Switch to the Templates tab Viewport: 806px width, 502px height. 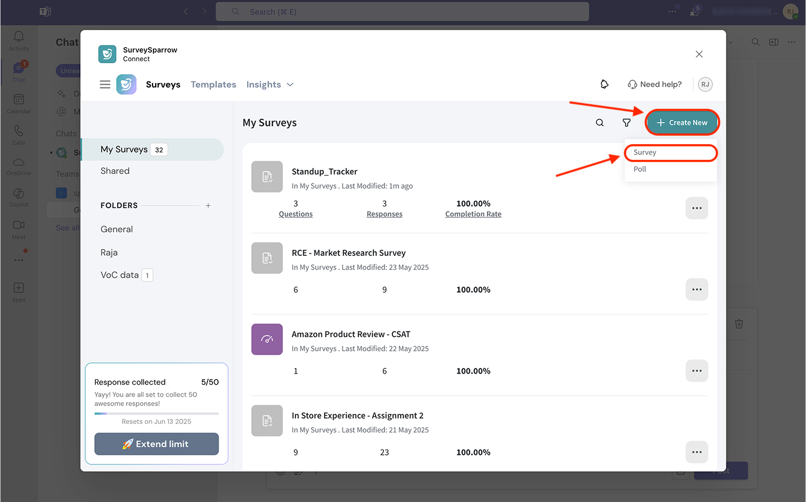[x=213, y=85]
